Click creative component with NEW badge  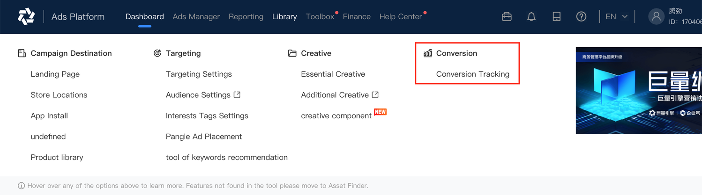coord(336,116)
